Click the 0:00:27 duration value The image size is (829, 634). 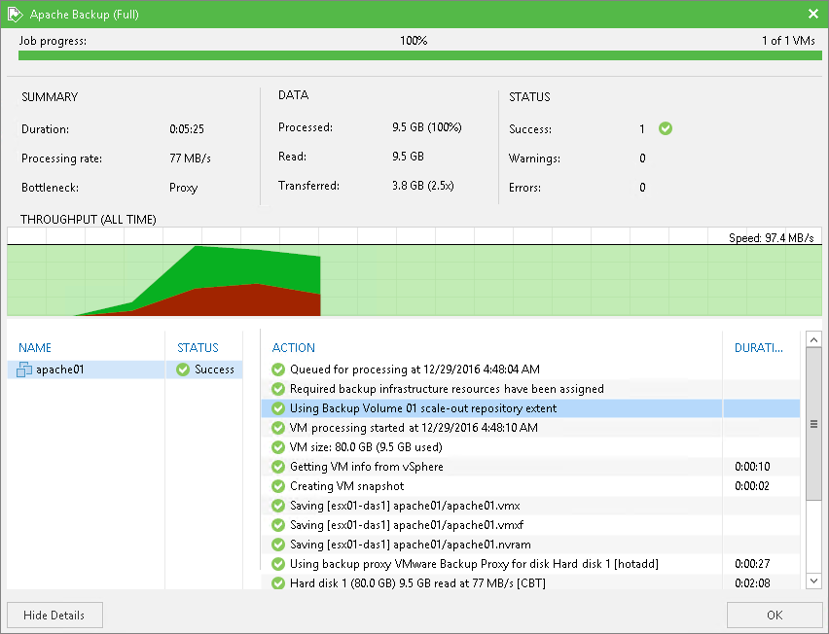(x=752, y=564)
